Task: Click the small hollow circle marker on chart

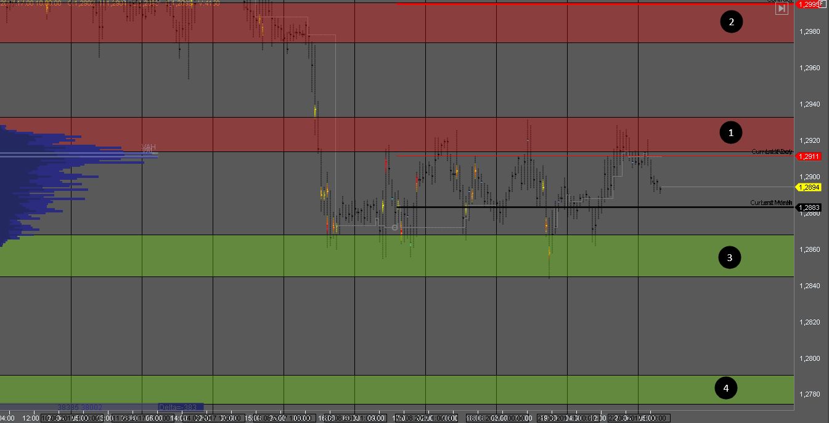Action: [x=394, y=227]
